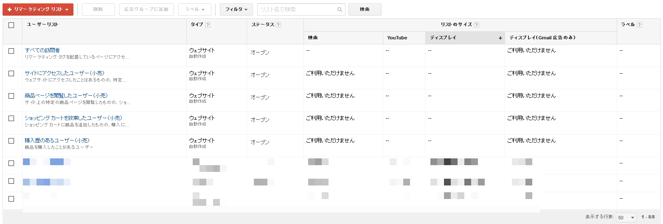Open the すべての訪問者 list link
This screenshot has width=663, height=224.
tap(42, 50)
